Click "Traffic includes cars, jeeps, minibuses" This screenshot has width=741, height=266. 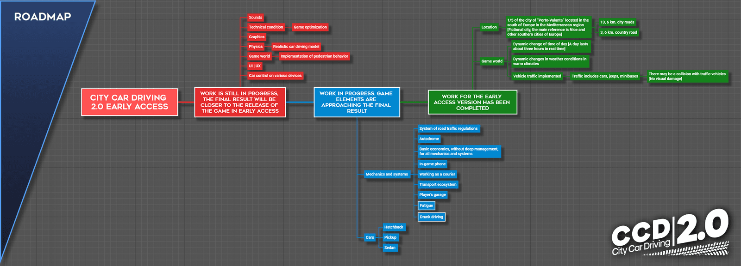tap(605, 76)
